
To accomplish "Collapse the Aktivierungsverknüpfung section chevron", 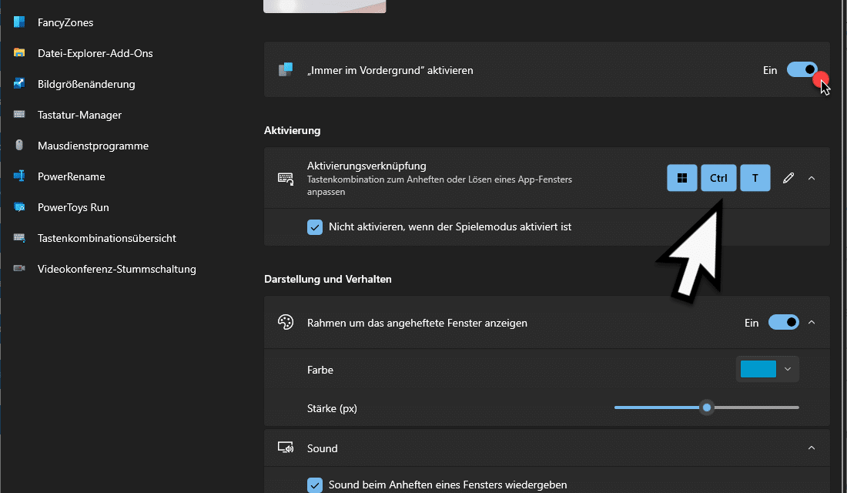I will click(812, 178).
